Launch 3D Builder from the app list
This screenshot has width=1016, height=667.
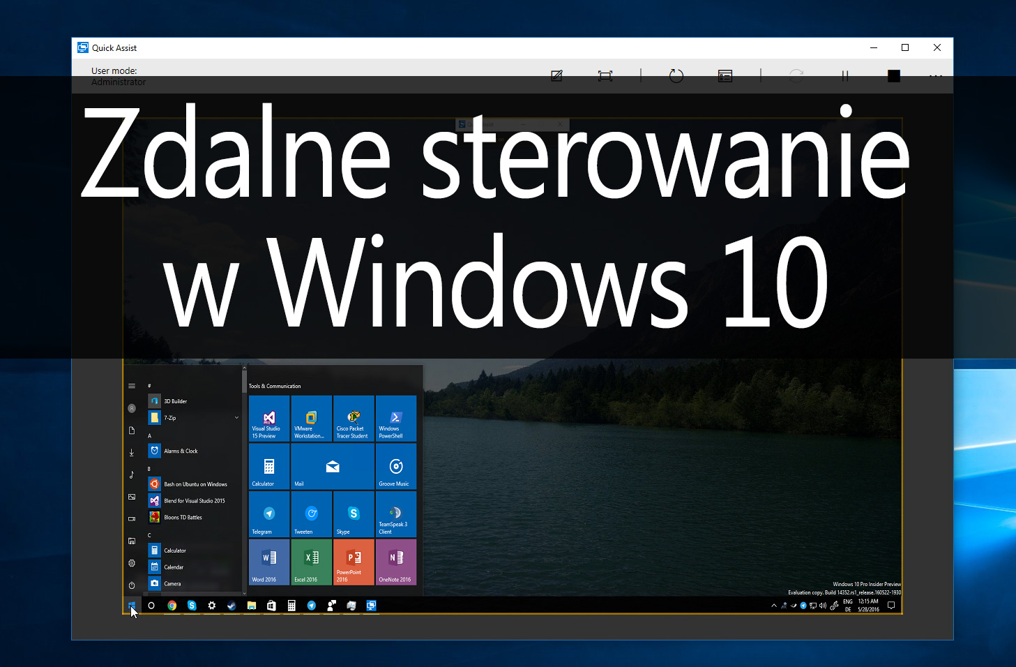pos(193,401)
